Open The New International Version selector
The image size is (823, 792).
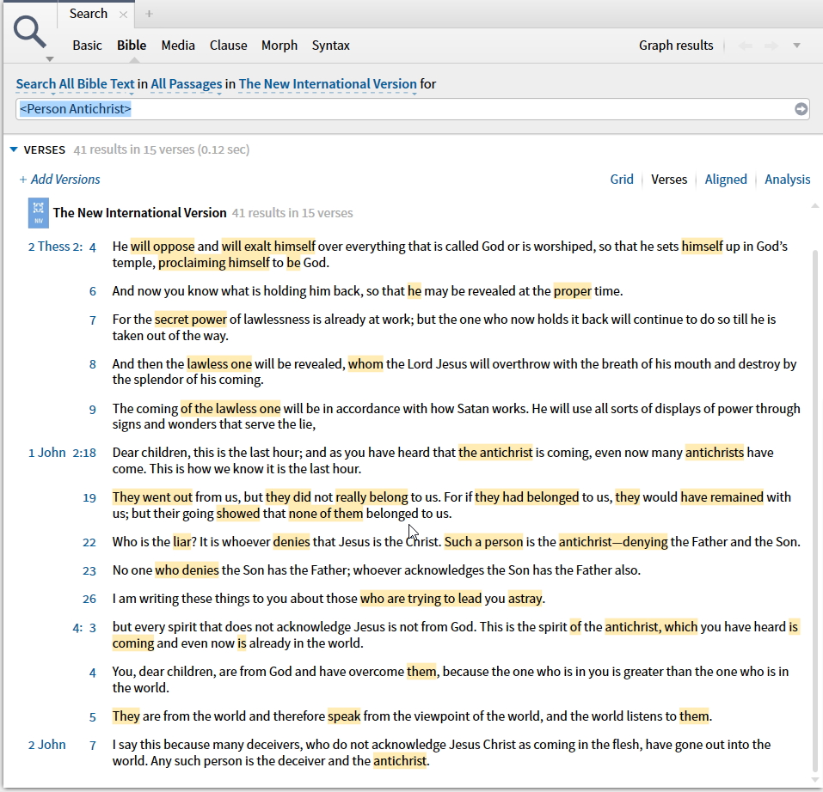pyautogui.click(x=328, y=84)
